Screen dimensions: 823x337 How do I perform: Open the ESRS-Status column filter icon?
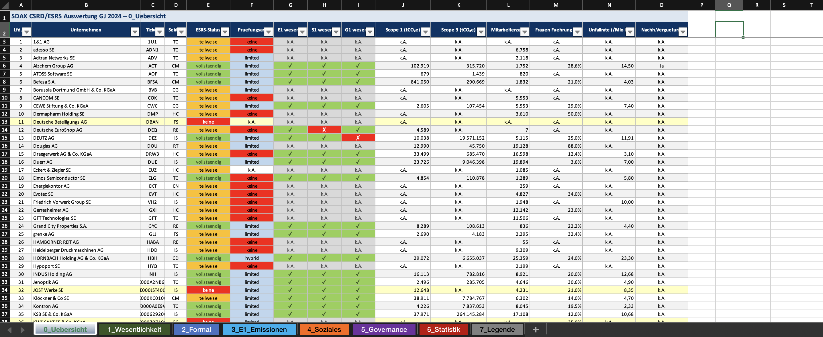point(225,31)
